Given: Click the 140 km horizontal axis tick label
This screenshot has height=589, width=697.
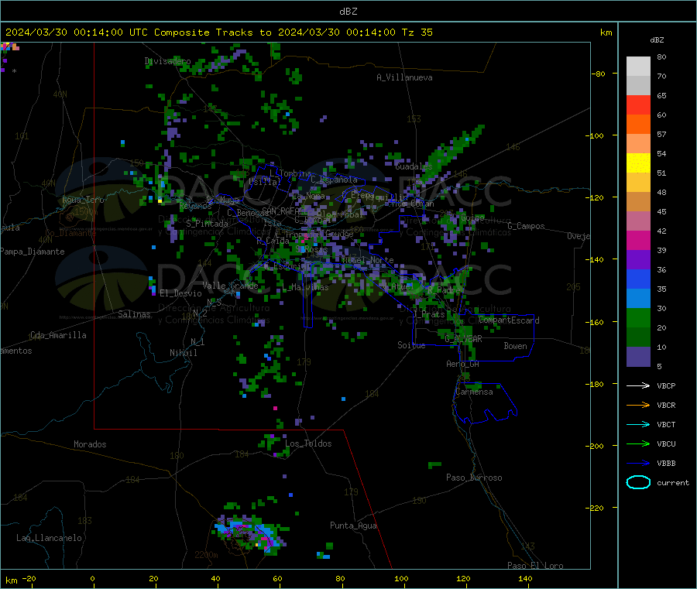Looking at the screenshot, I should click(525, 578).
